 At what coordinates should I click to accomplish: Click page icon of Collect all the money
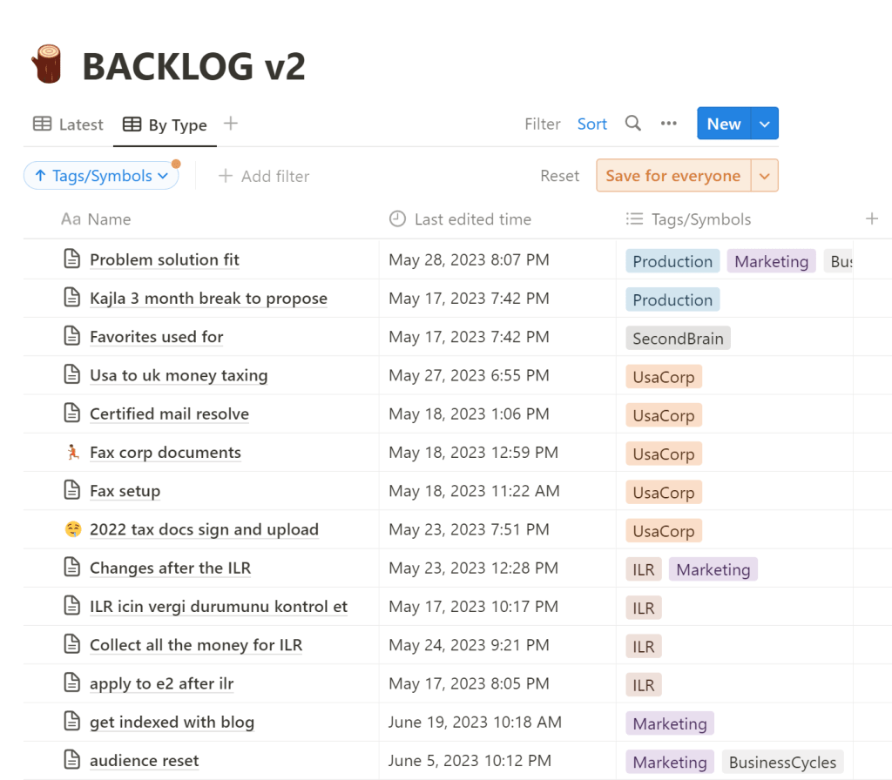(x=71, y=645)
